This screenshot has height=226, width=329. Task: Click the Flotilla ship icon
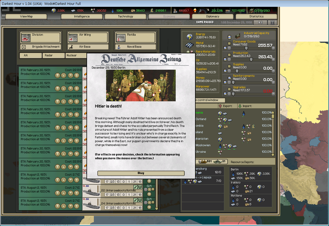click(120, 38)
